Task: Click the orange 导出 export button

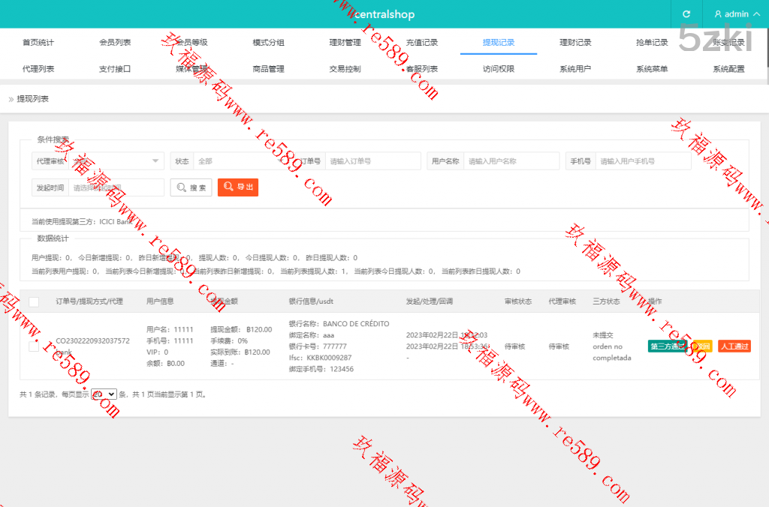Action: click(237, 187)
